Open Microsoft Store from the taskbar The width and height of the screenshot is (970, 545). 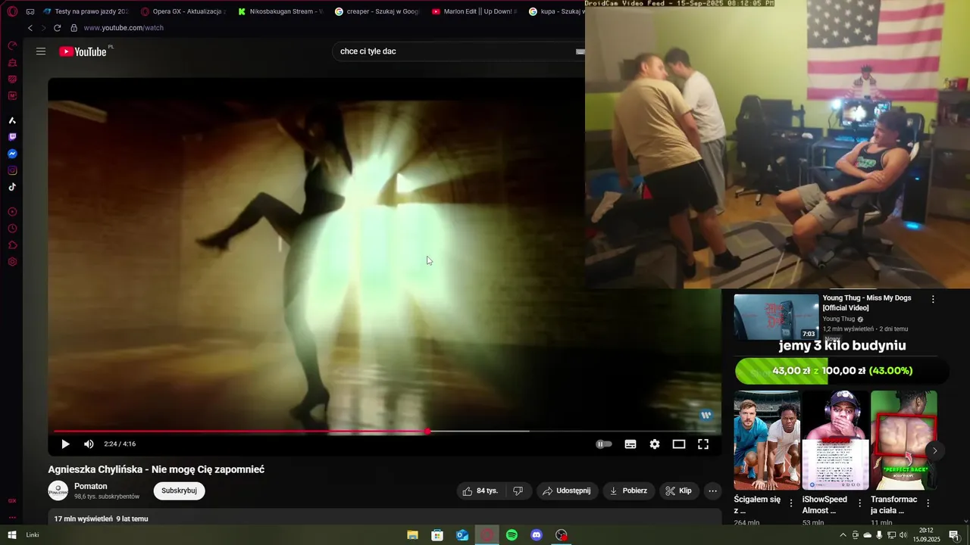click(x=437, y=535)
